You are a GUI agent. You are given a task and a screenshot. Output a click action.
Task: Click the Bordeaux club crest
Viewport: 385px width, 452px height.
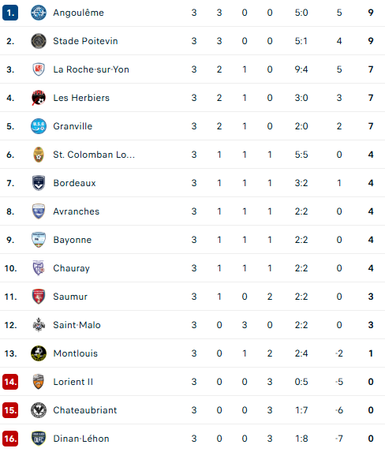[x=39, y=183]
